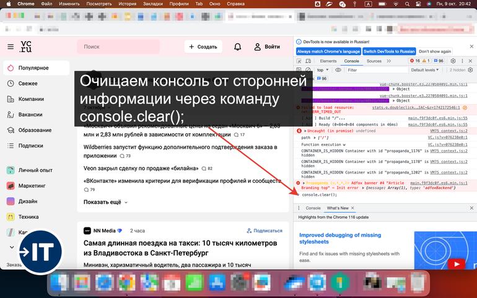
Task: Open the Посмотреть menu
Action: point(99,4)
